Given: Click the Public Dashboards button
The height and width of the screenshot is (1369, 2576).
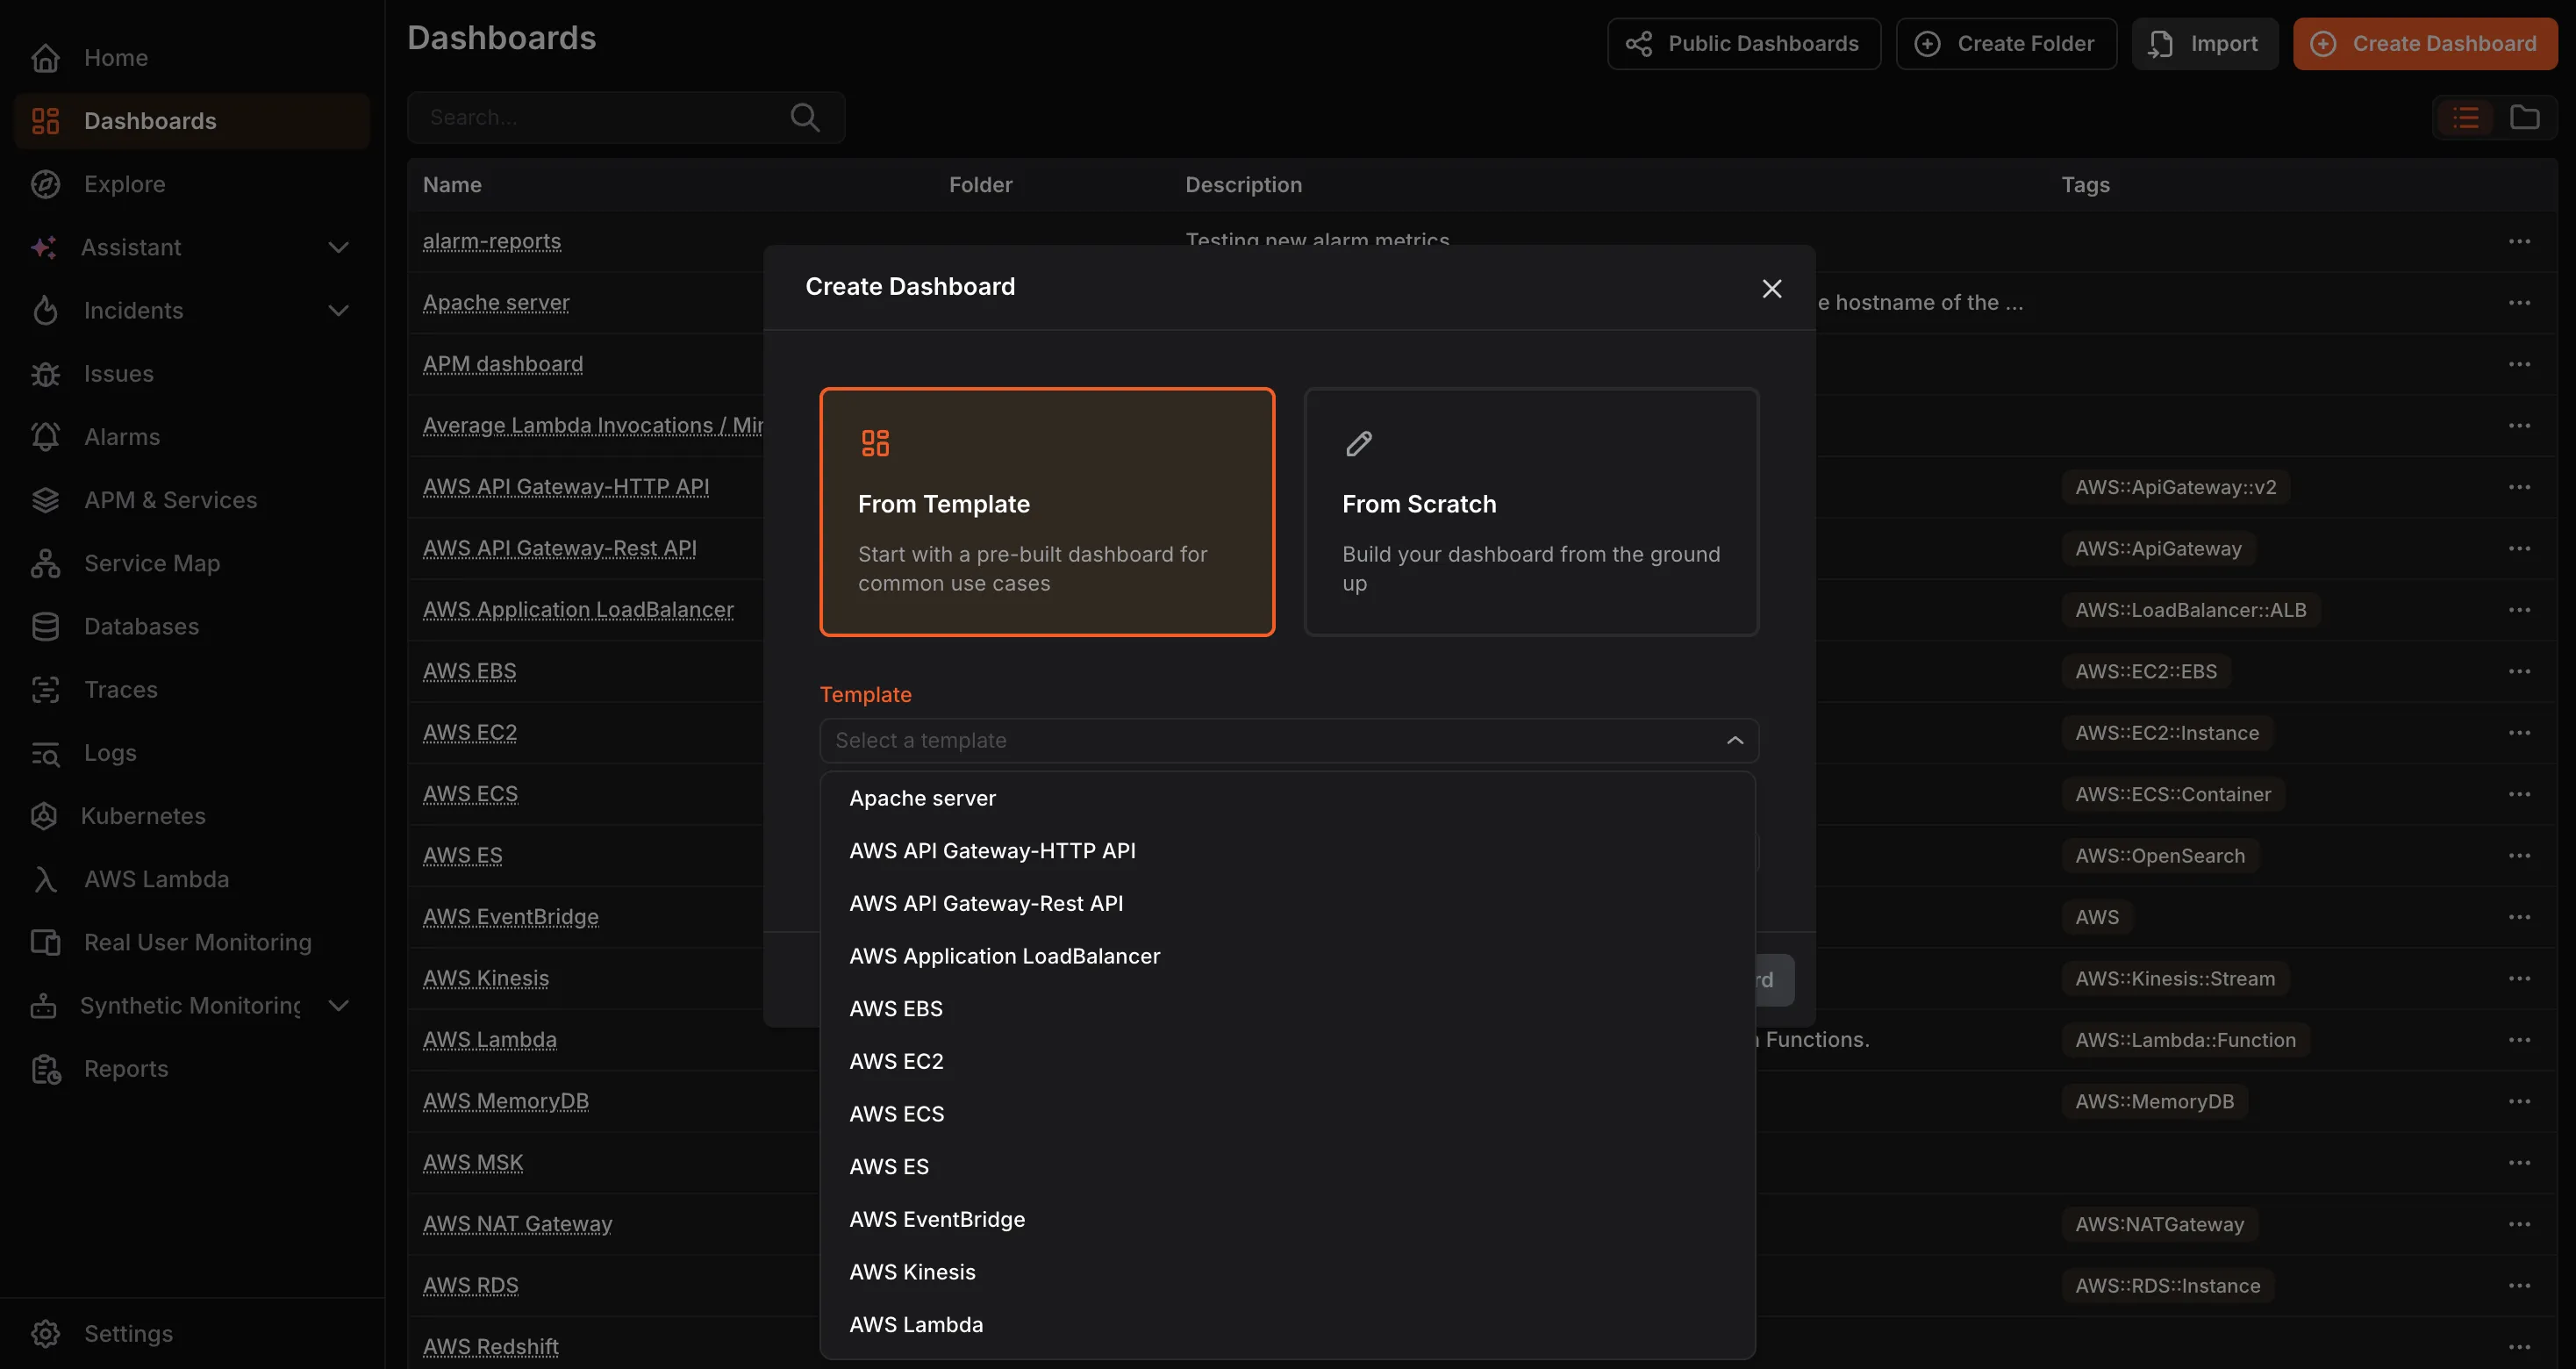Looking at the screenshot, I should (1743, 44).
